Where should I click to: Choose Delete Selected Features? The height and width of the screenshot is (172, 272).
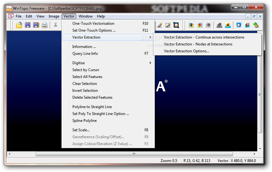click(x=108, y=97)
